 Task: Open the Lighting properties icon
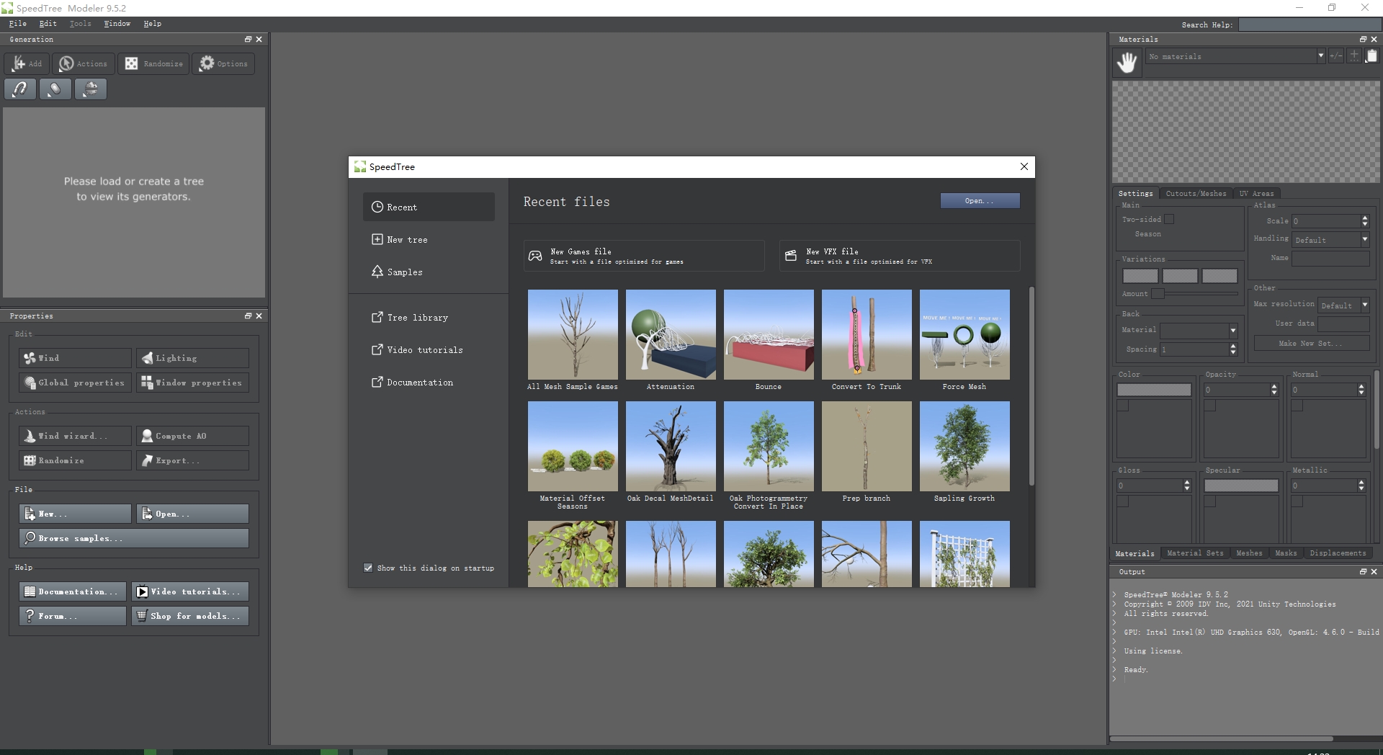click(x=148, y=358)
